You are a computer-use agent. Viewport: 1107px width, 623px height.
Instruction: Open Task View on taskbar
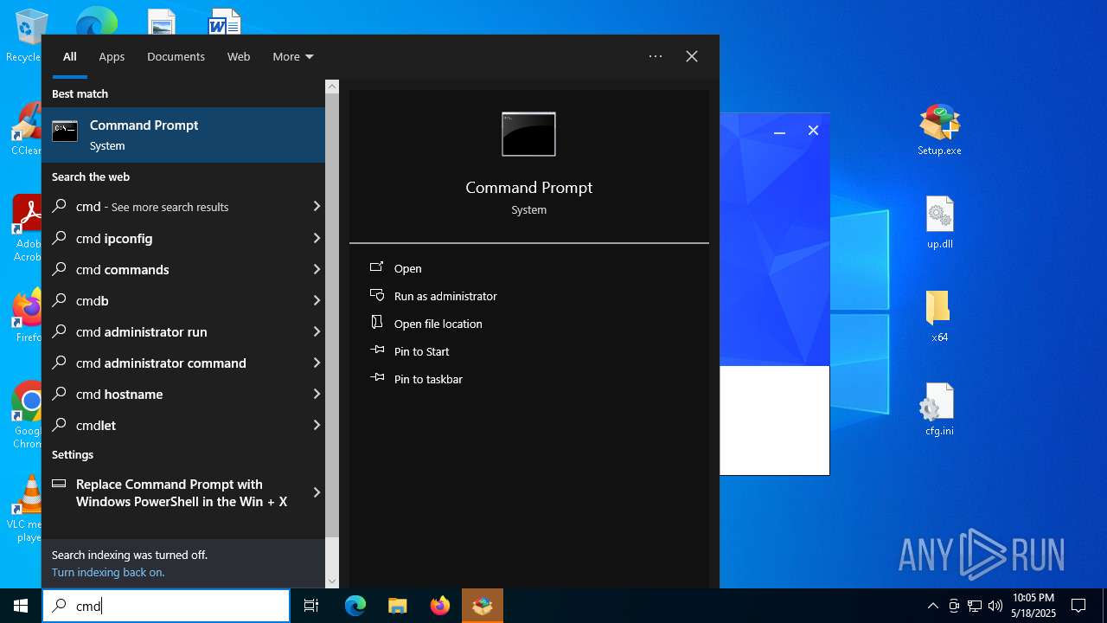(311, 606)
